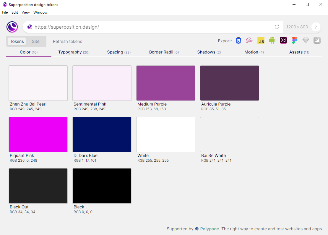Export tokens to Adobe XD

click(x=283, y=40)
